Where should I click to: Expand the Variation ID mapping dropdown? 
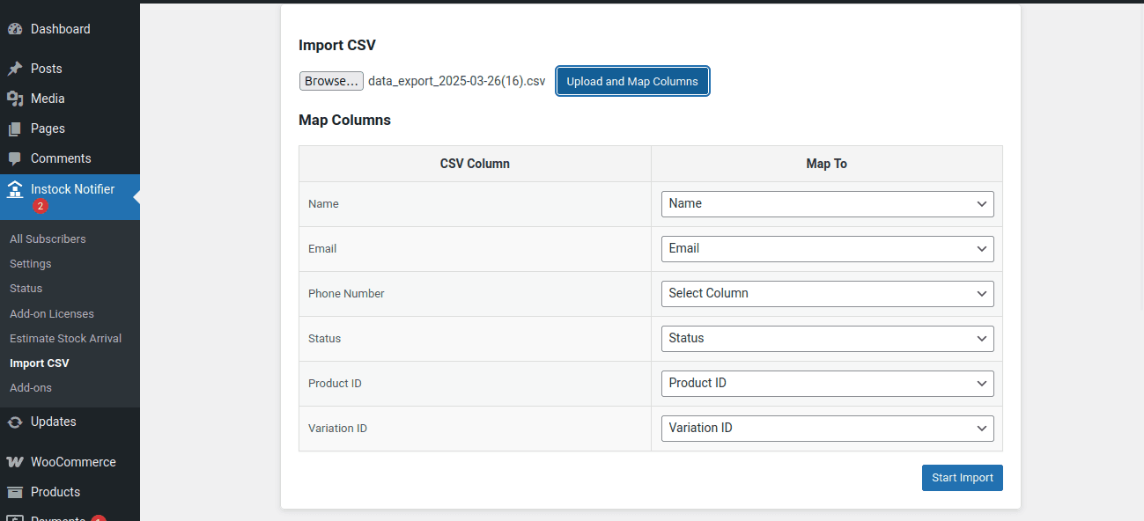pos(827,428)
